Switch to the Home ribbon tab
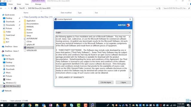 pos(10,4)
